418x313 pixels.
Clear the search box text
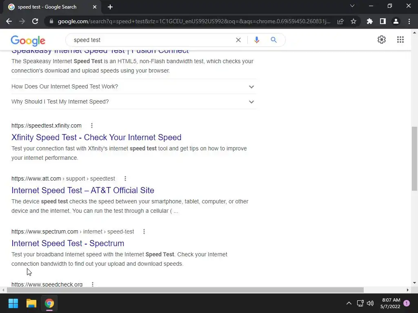238,40
